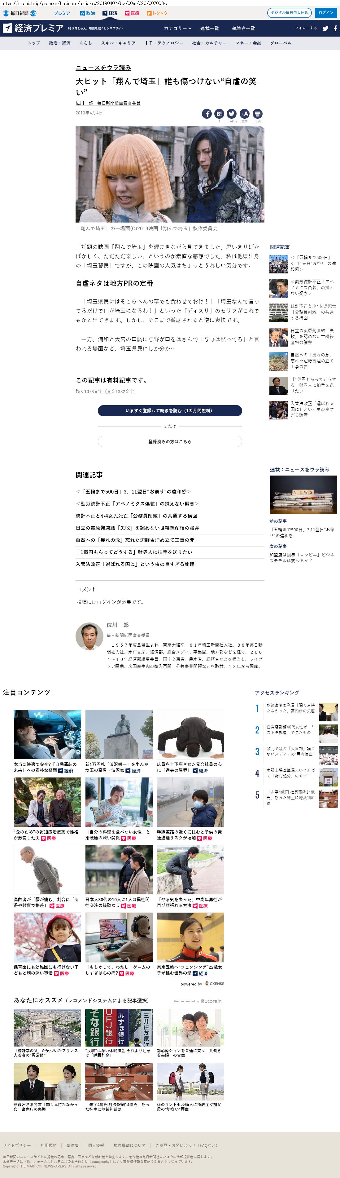Viewport: 340px width, 1178px height.
Task: Open recommended article about ランドセル購入
Action: point(190,1087)
